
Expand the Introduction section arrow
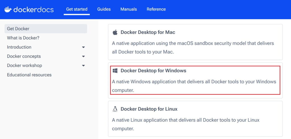pos(83,47)
